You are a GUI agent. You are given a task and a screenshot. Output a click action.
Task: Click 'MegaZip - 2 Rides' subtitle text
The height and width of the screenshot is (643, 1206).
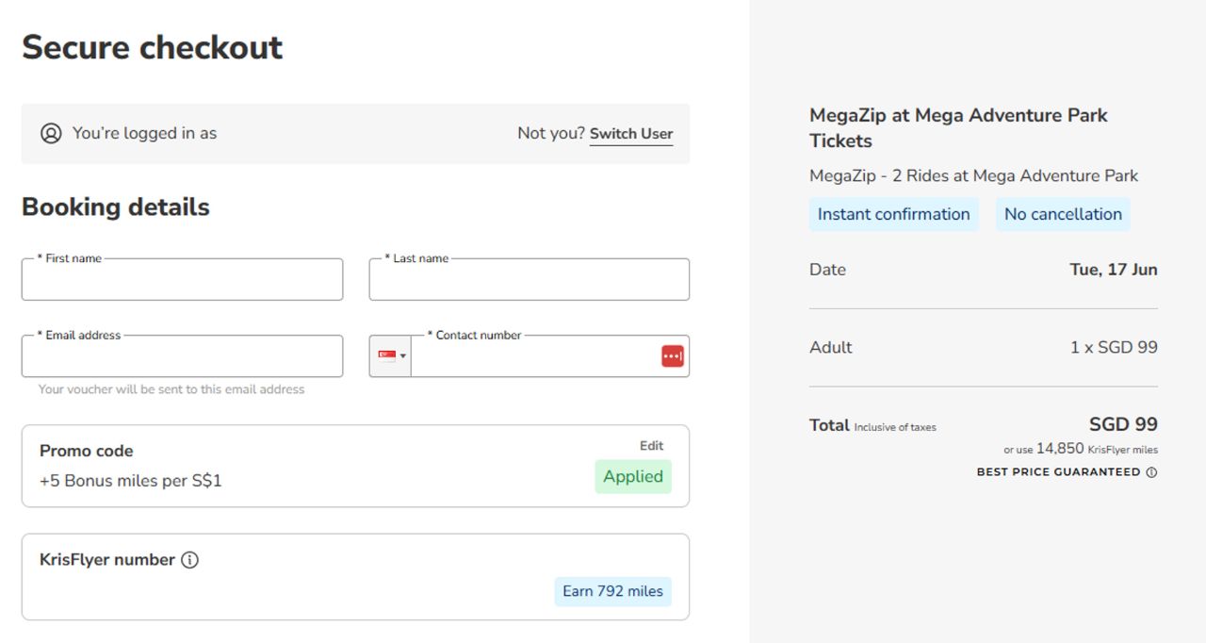[x=973, y=175]
